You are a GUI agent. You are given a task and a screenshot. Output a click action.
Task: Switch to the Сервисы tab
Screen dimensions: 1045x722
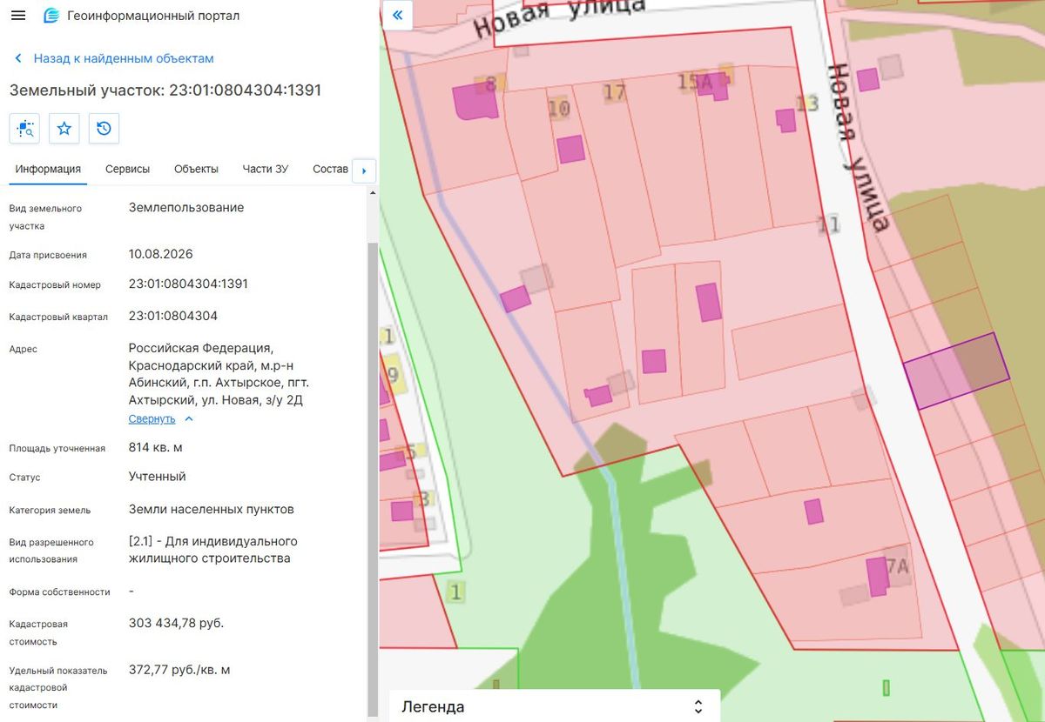pos(127,169)
